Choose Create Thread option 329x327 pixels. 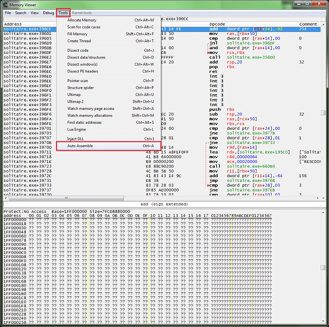click(79, 41)
